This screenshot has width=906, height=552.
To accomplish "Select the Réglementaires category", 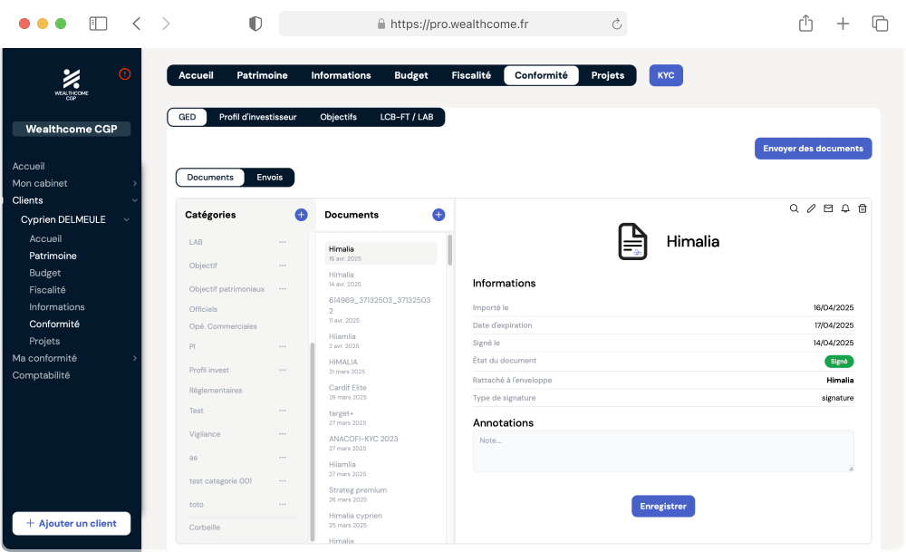I will tap(216, 391).
